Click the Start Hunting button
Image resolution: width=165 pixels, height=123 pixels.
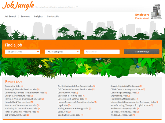coord(142,52)
